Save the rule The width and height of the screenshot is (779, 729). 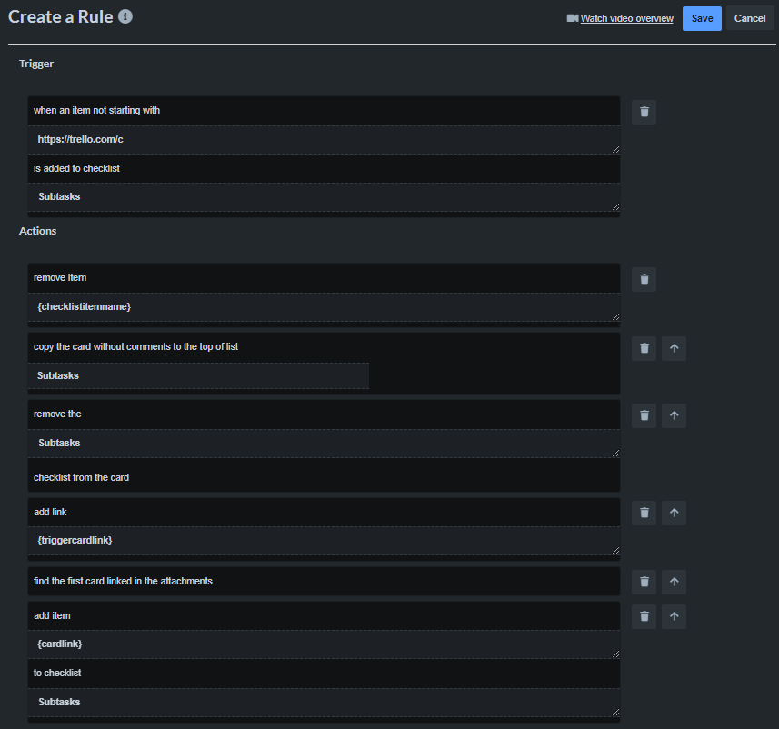(x=701, y=18)
